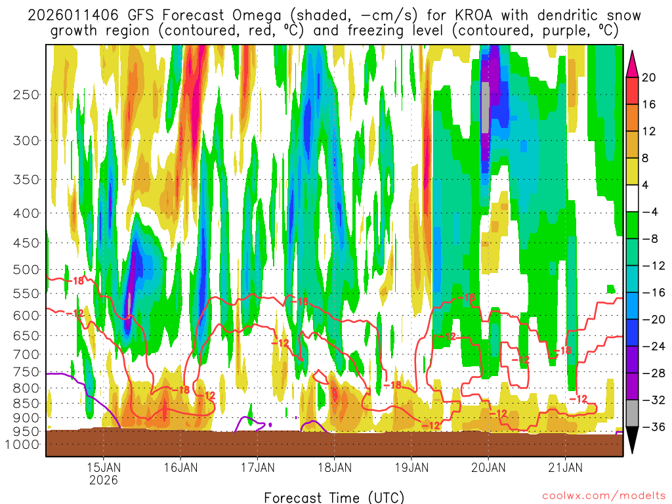Screen dimensions: 672x504
Task: Click the 19JAN date label
Action: [411, 467]
